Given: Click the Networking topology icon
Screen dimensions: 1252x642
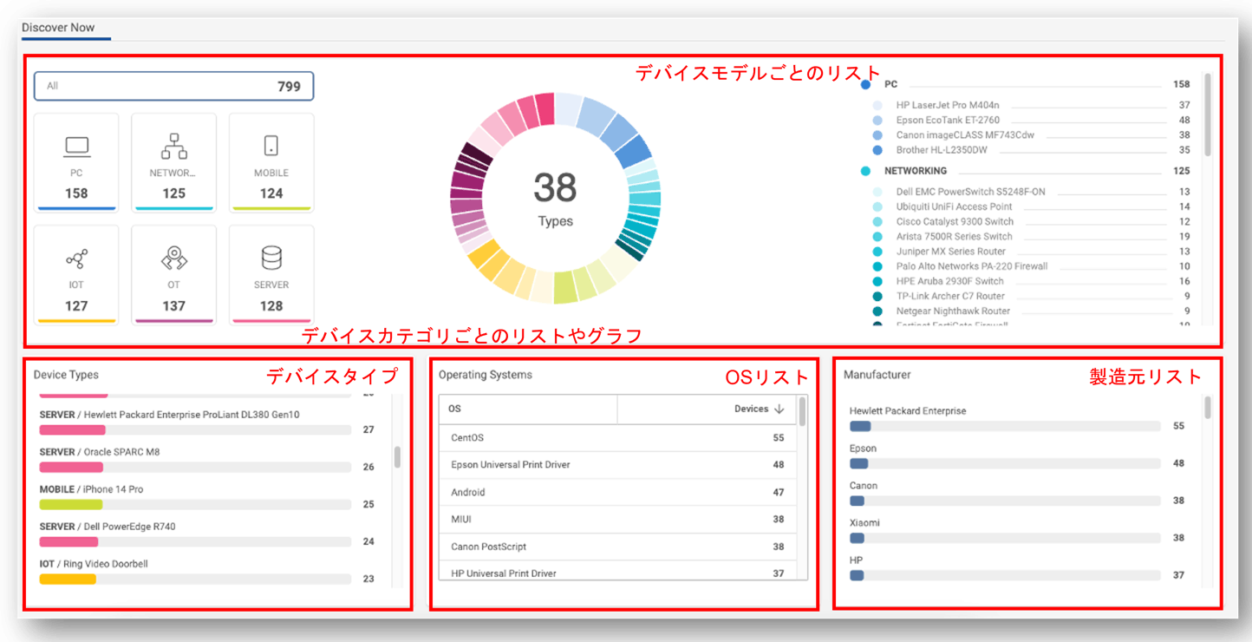Looking at the screenshot, I should coord(174,146).
